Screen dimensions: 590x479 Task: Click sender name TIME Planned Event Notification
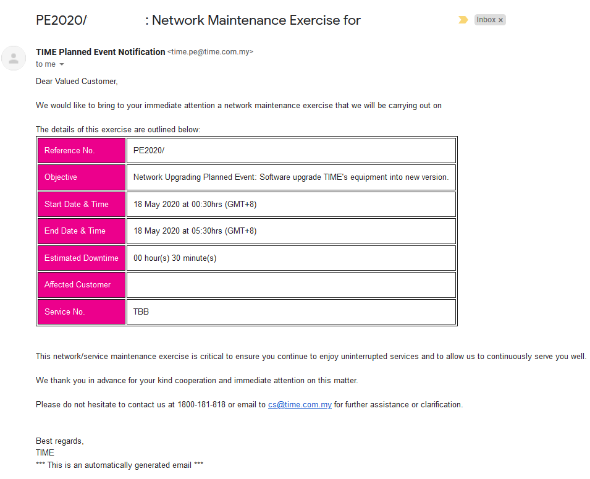(101, 52)
